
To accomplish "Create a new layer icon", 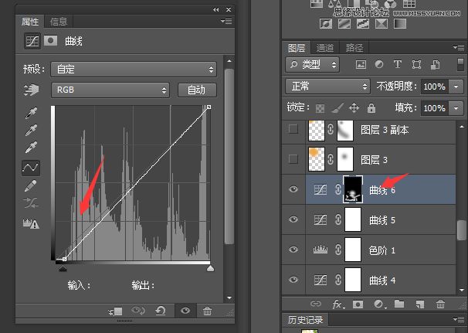I will pos(420,304).
